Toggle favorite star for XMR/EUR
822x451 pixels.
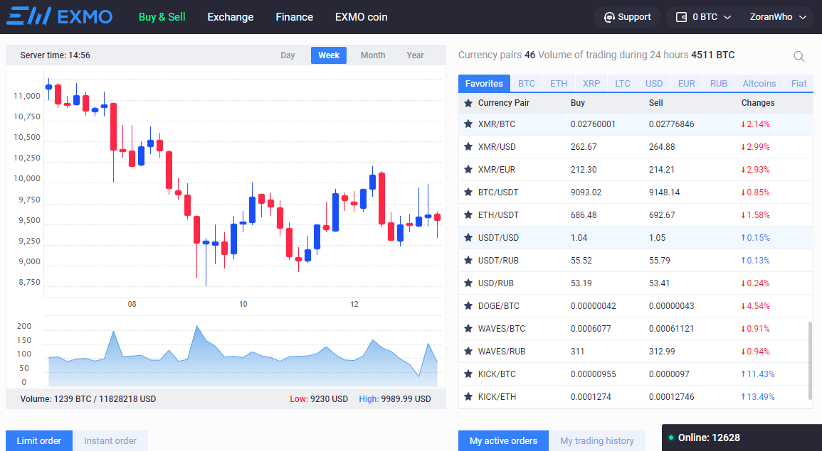(x=468, y=170)
